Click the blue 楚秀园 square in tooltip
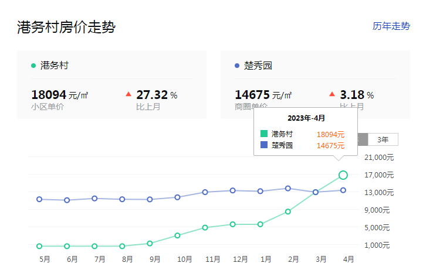Image resolution: width=433 pixels, height=280 pixels. point(264,145)
